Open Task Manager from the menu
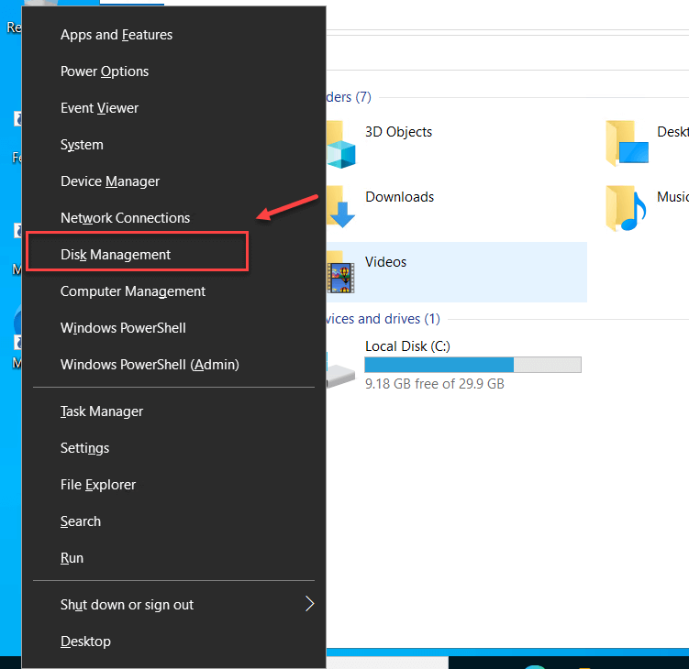The image size is (689, 669). point(102,411)
